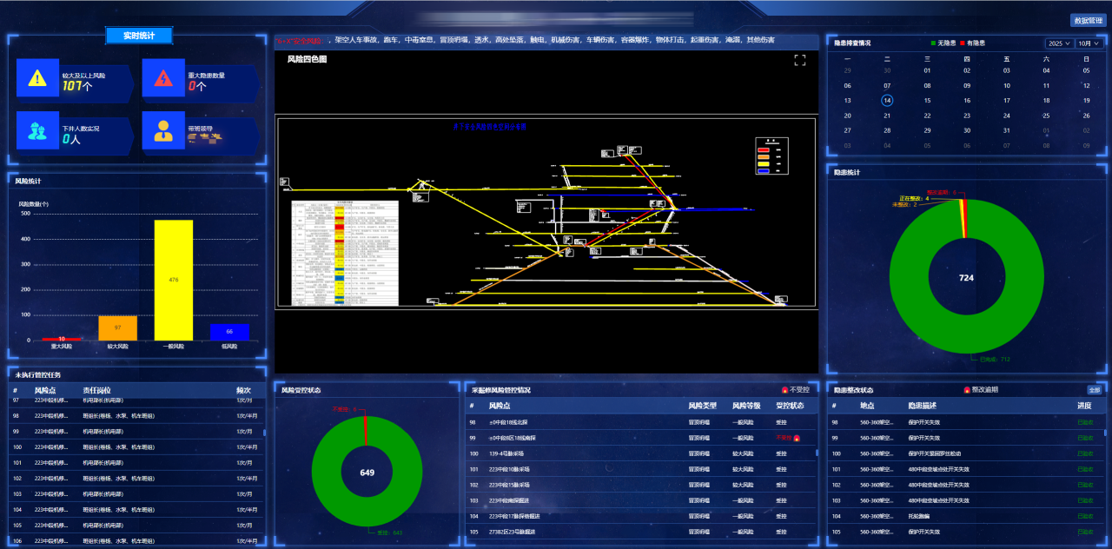This screenshot has height=549, width=1112.
Task: Open the 10月 month dropdown
Action: 1089,43
